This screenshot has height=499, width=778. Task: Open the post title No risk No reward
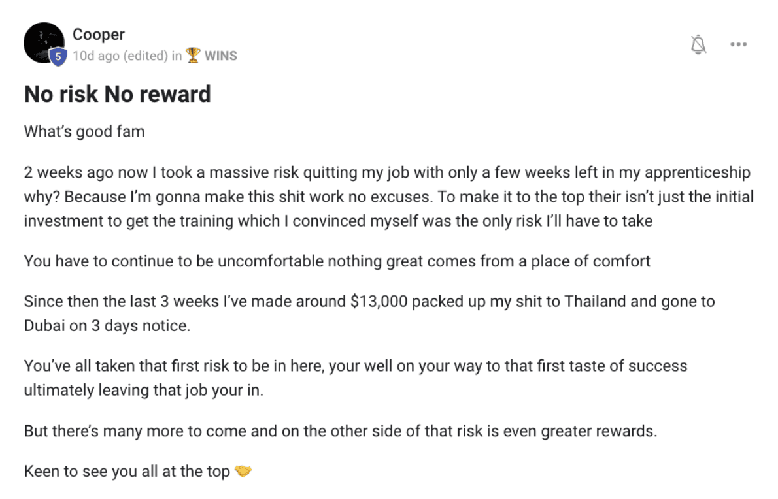point(118,94)
